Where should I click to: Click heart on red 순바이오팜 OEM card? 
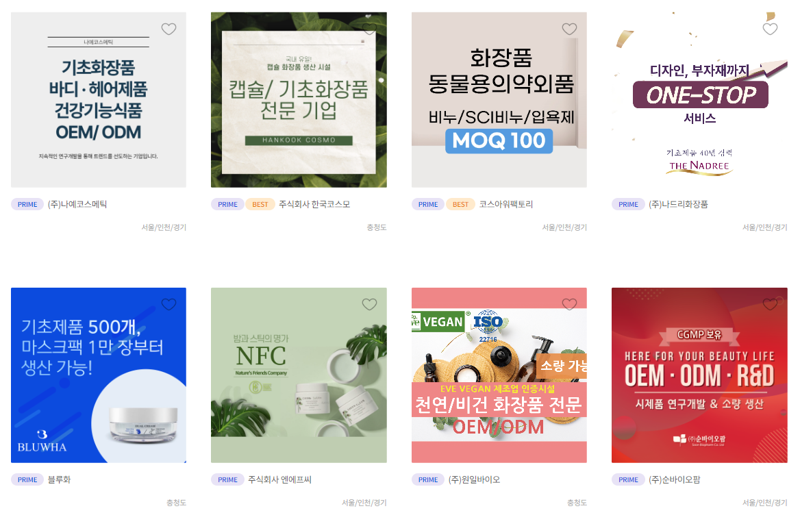(770, 304)
